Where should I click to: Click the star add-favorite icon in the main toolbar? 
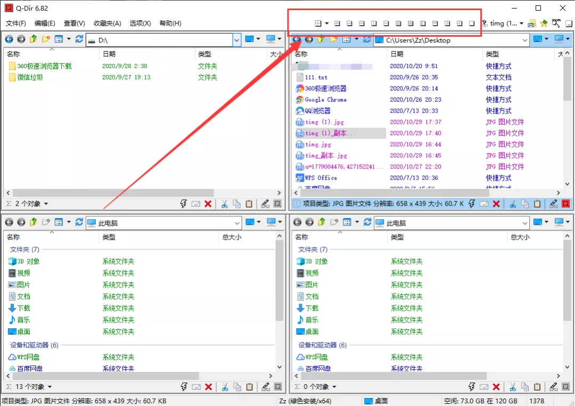point(544,23)
